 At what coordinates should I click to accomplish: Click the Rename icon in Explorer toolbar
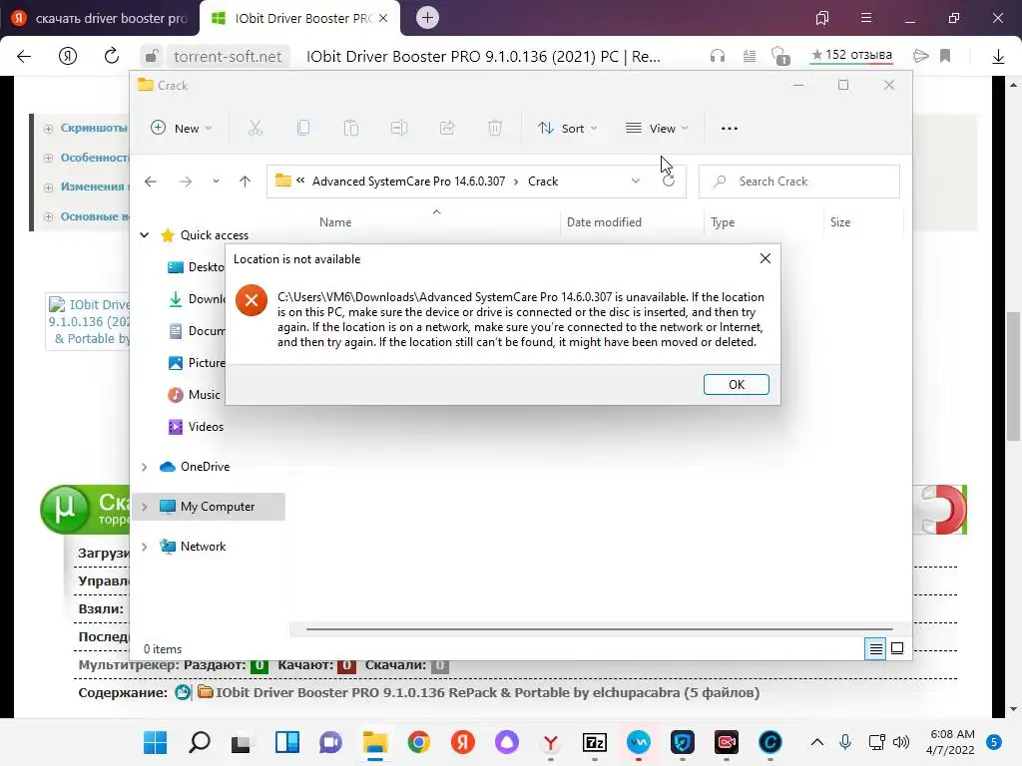coord(399,129)
